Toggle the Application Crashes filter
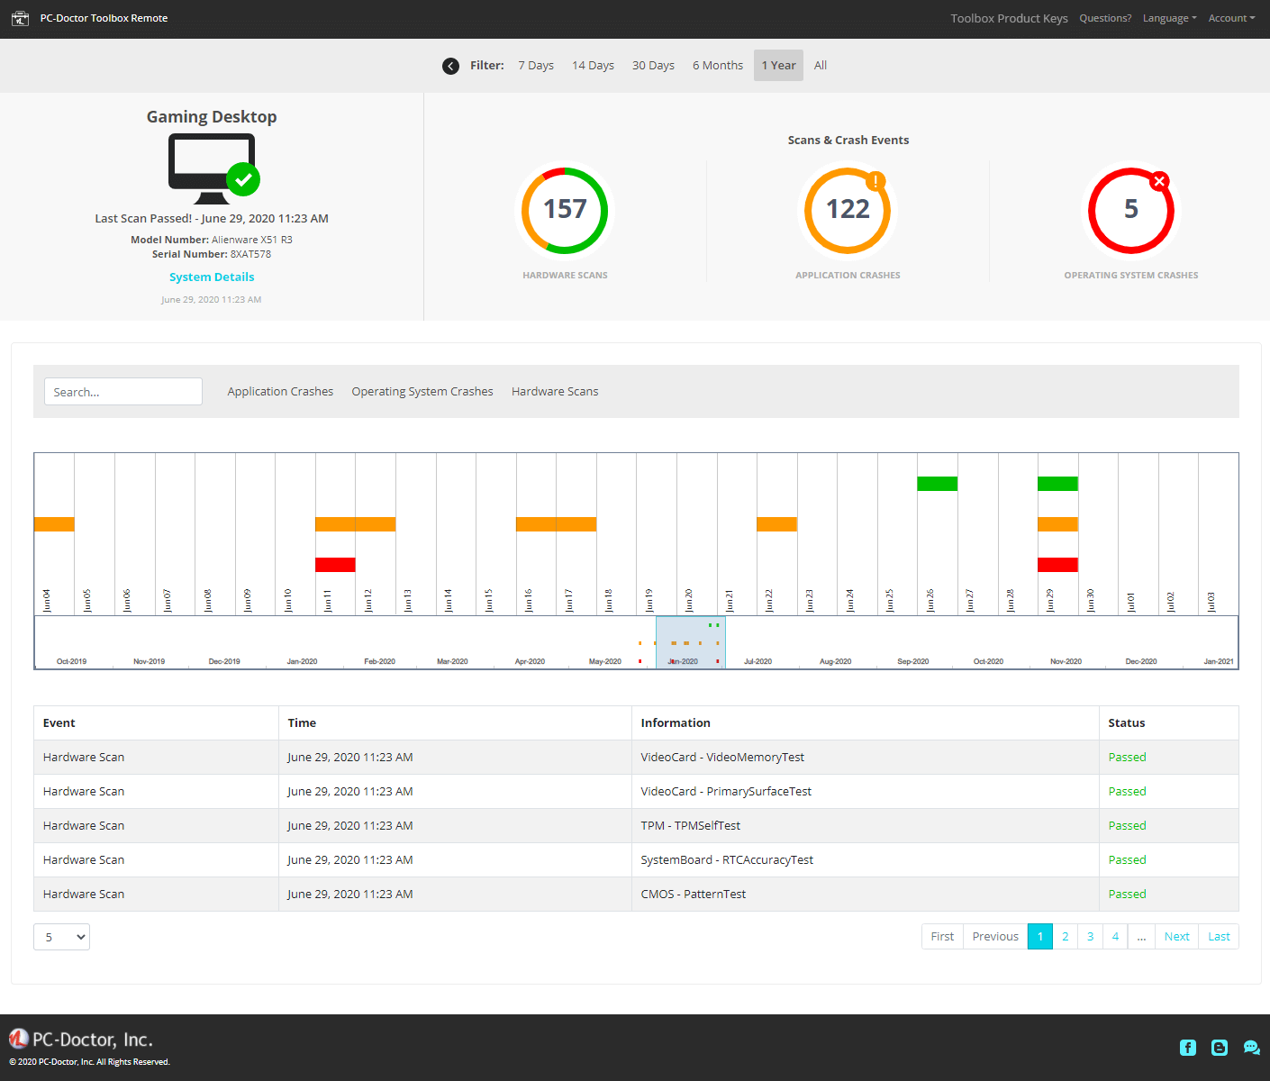Image resolution: width=1270 pixels, height=1081 pixels. pos(280,391)
